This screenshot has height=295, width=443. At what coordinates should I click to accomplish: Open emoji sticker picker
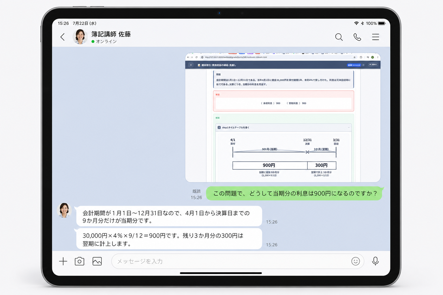point(356,261)
